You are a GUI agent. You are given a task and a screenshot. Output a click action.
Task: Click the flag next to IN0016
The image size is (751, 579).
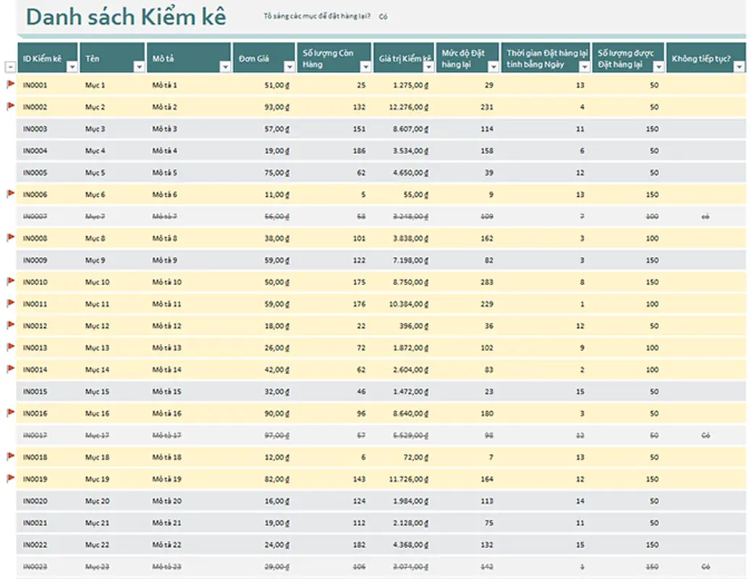(x=10, y=412)
